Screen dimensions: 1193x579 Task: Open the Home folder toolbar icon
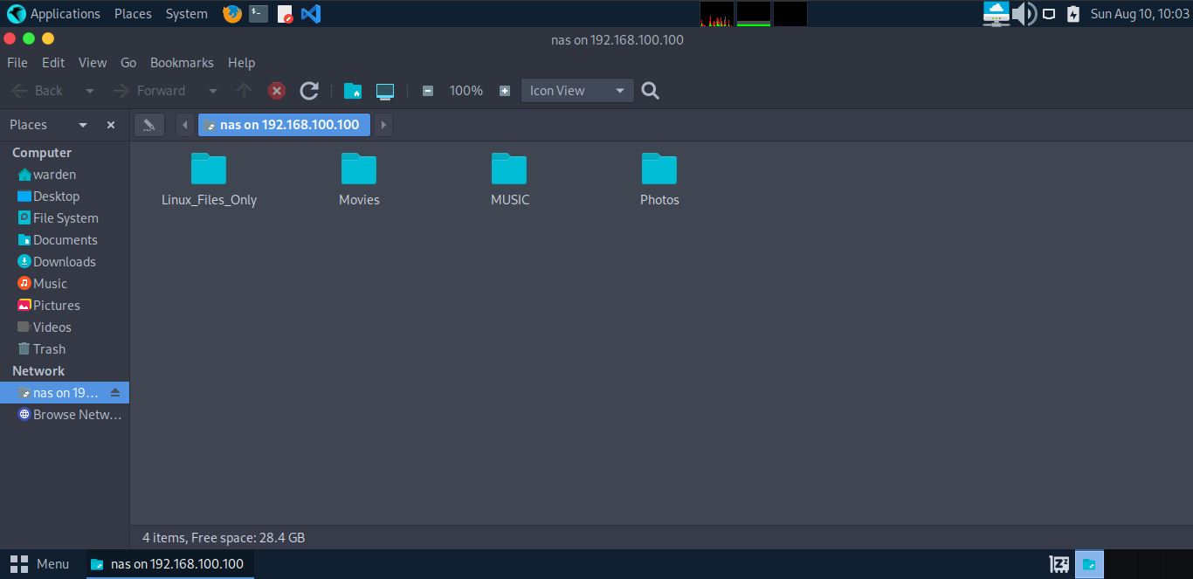click(x=353, y=91)
